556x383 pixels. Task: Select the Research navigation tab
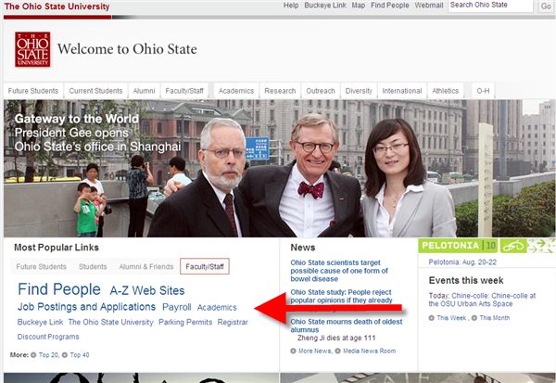click(280, 91)
